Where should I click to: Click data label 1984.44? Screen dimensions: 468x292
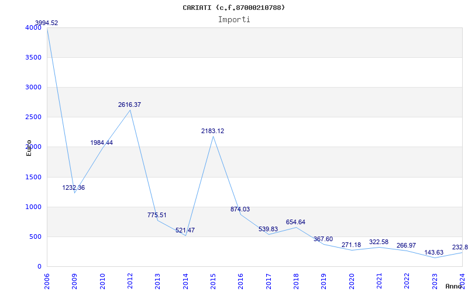pyautogui.click(x=101, y=142)
